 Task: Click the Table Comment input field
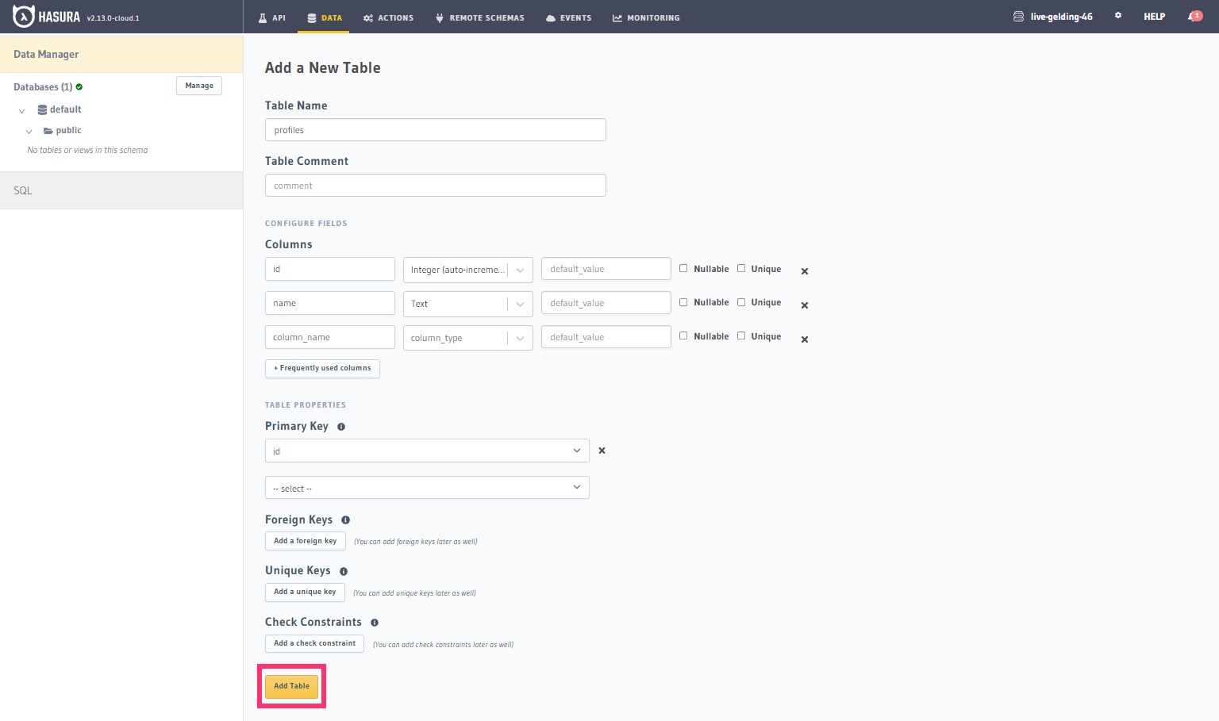coord(435,186)
